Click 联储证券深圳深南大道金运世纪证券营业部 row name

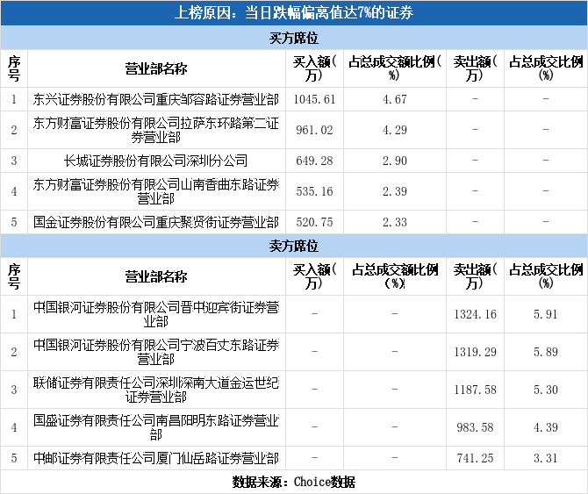tap(156, 390)
